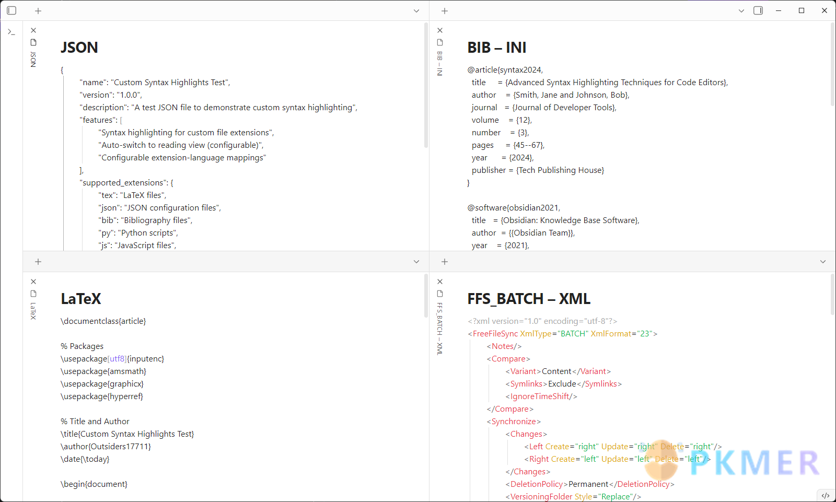Create a new tab in the FFS_BATCH pane
Image resolution: width=836 pixels, height=502 pixels.
[x=444, y=262]
